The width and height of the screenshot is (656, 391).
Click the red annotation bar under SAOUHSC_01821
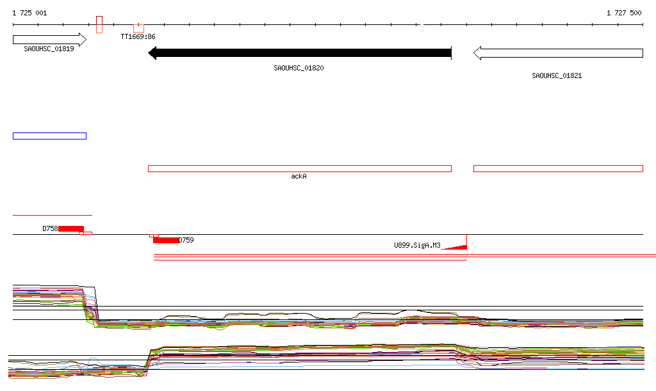point(558,169)
